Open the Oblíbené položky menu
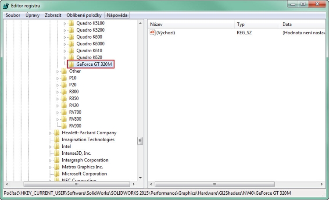 pos(84,15)
